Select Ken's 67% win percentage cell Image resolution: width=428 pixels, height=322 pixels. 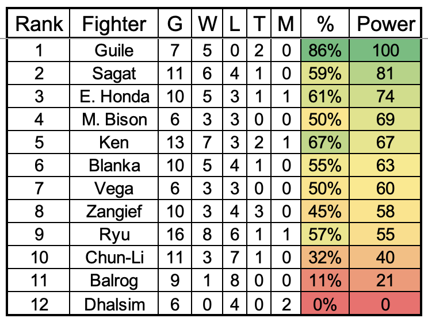(x=325, y=142)
